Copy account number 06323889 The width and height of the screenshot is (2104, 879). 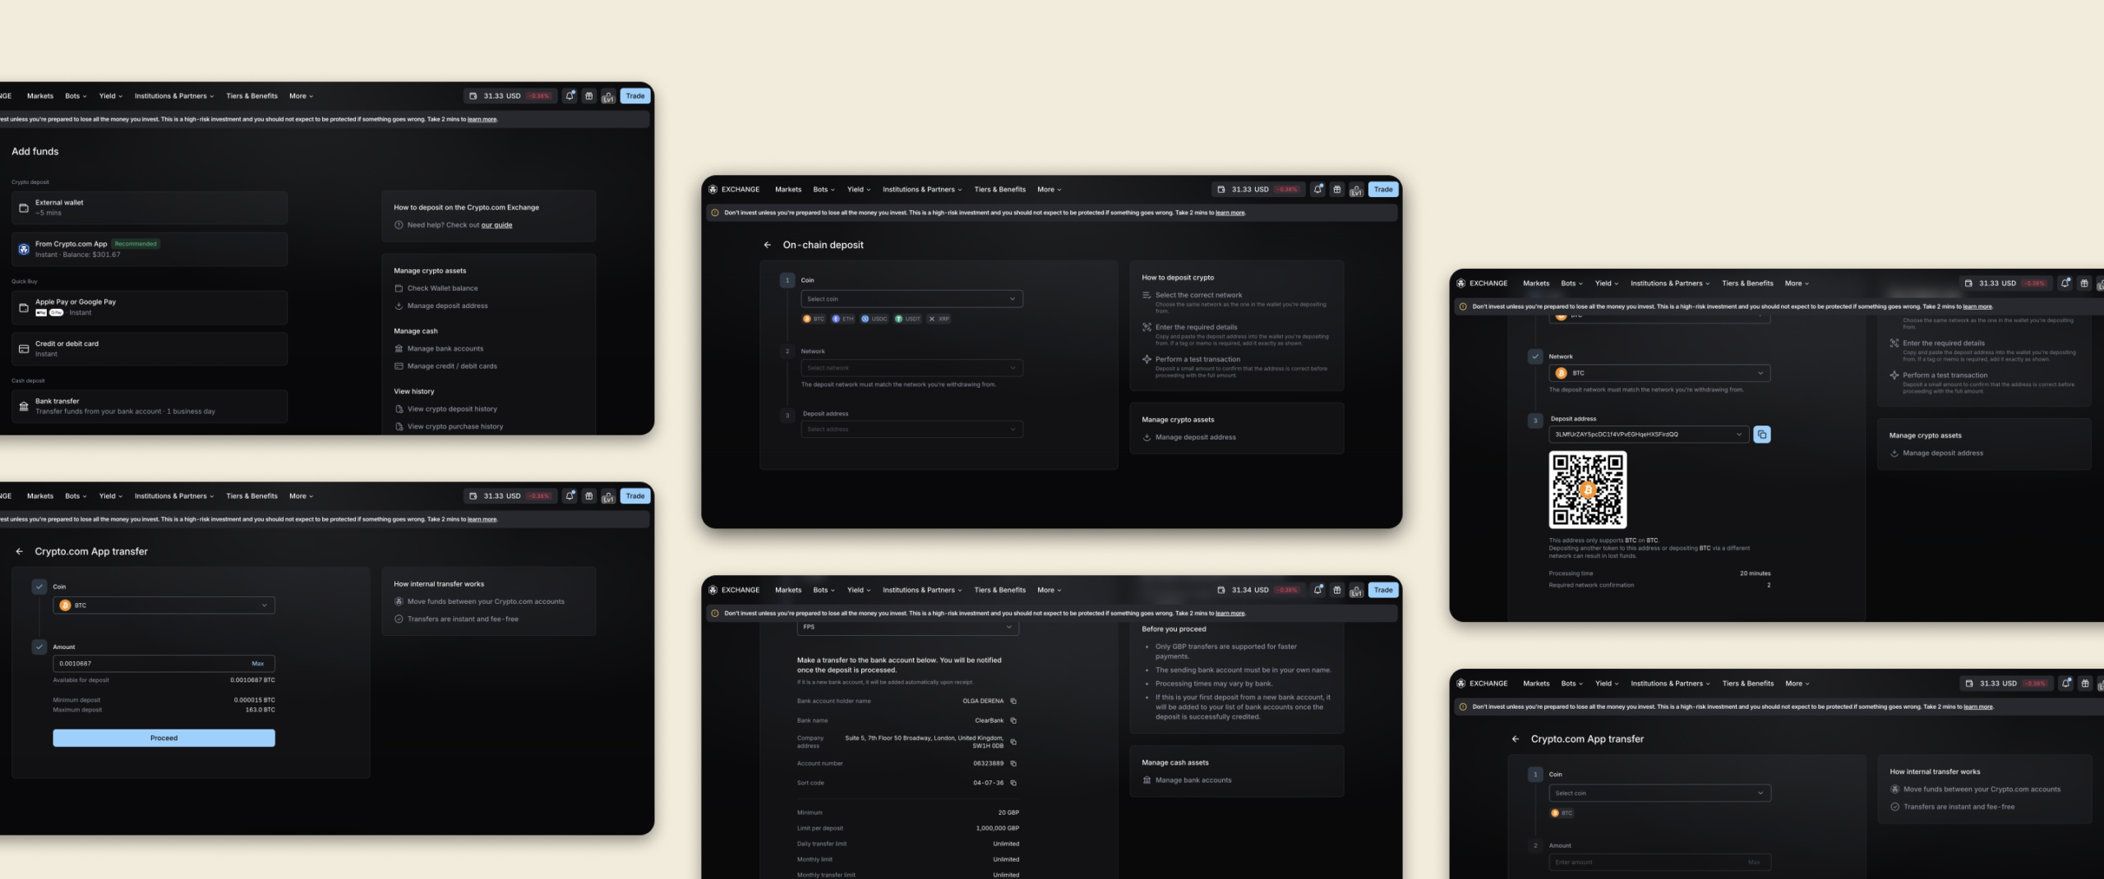(1013, 763)
